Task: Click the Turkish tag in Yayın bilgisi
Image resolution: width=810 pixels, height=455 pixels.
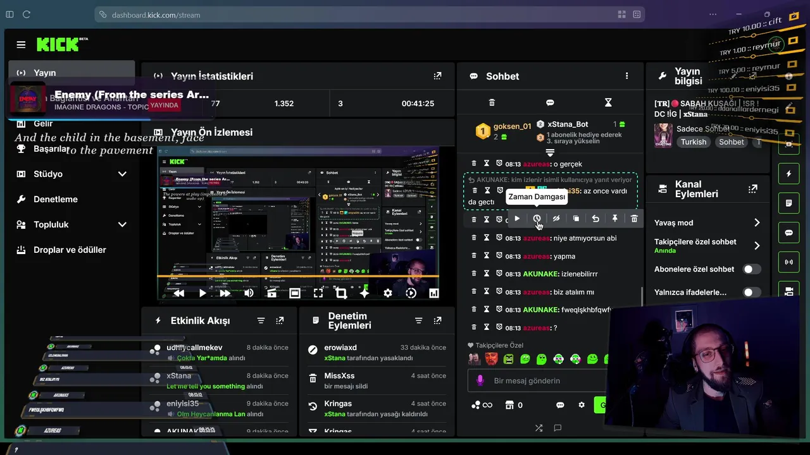Action: 694,142
